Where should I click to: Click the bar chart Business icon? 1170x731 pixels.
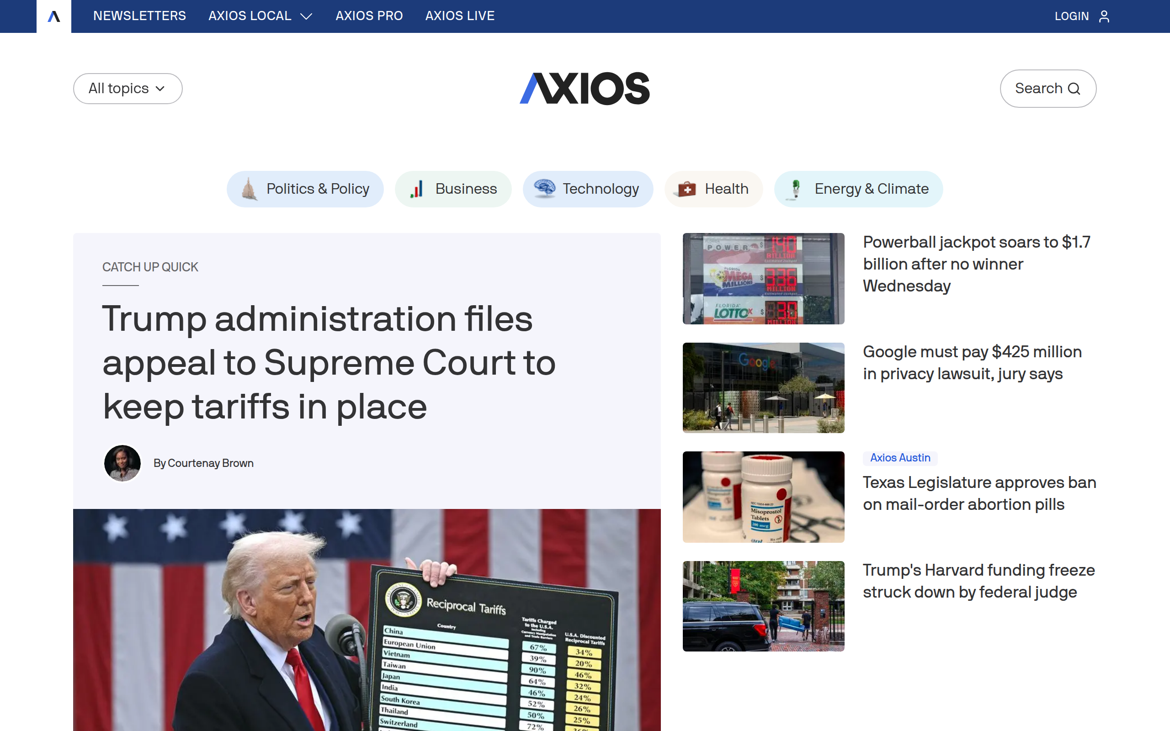[x=417, y=189]
